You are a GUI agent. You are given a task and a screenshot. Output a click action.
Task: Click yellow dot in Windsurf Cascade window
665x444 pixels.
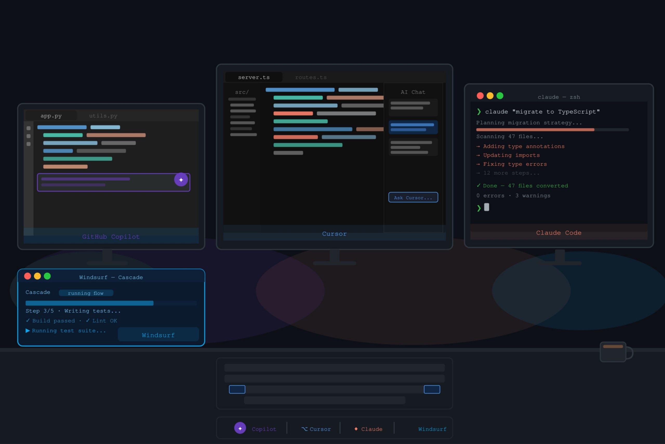[37, 276]
